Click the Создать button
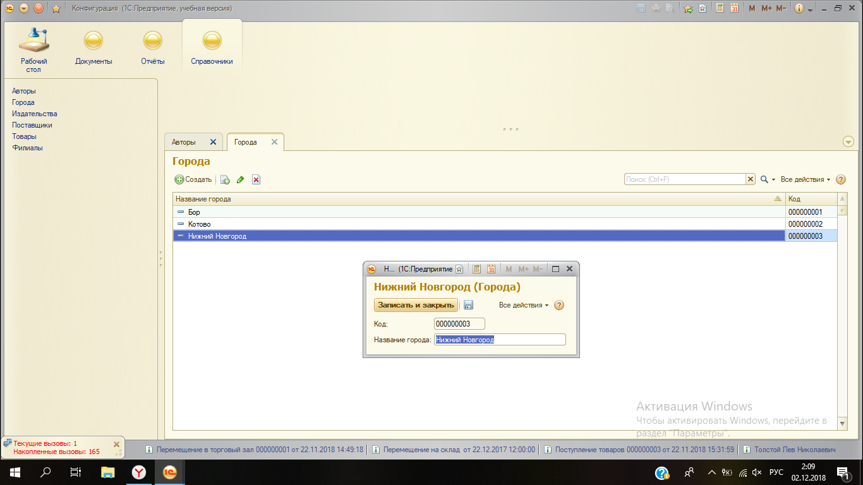The width and height of the screenshot is (863, 485). [193, 180]
